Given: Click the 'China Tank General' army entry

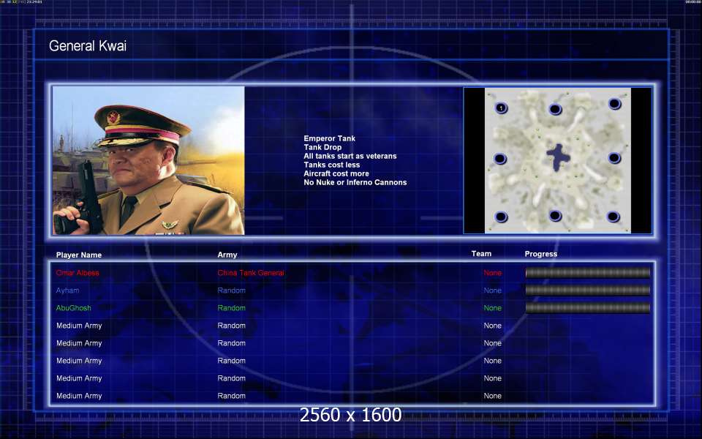Looking at the screenshot, I should [251, 273].
